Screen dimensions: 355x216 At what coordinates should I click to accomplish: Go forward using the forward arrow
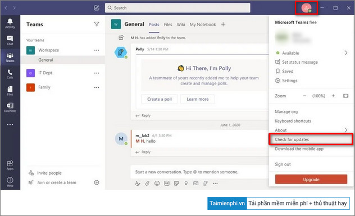coord(15,8)
